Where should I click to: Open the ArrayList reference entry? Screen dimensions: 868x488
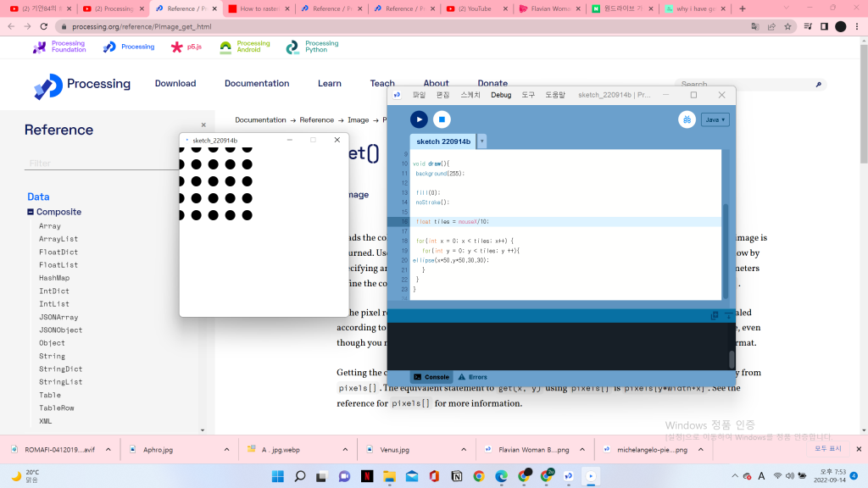[x=58, y=239]
